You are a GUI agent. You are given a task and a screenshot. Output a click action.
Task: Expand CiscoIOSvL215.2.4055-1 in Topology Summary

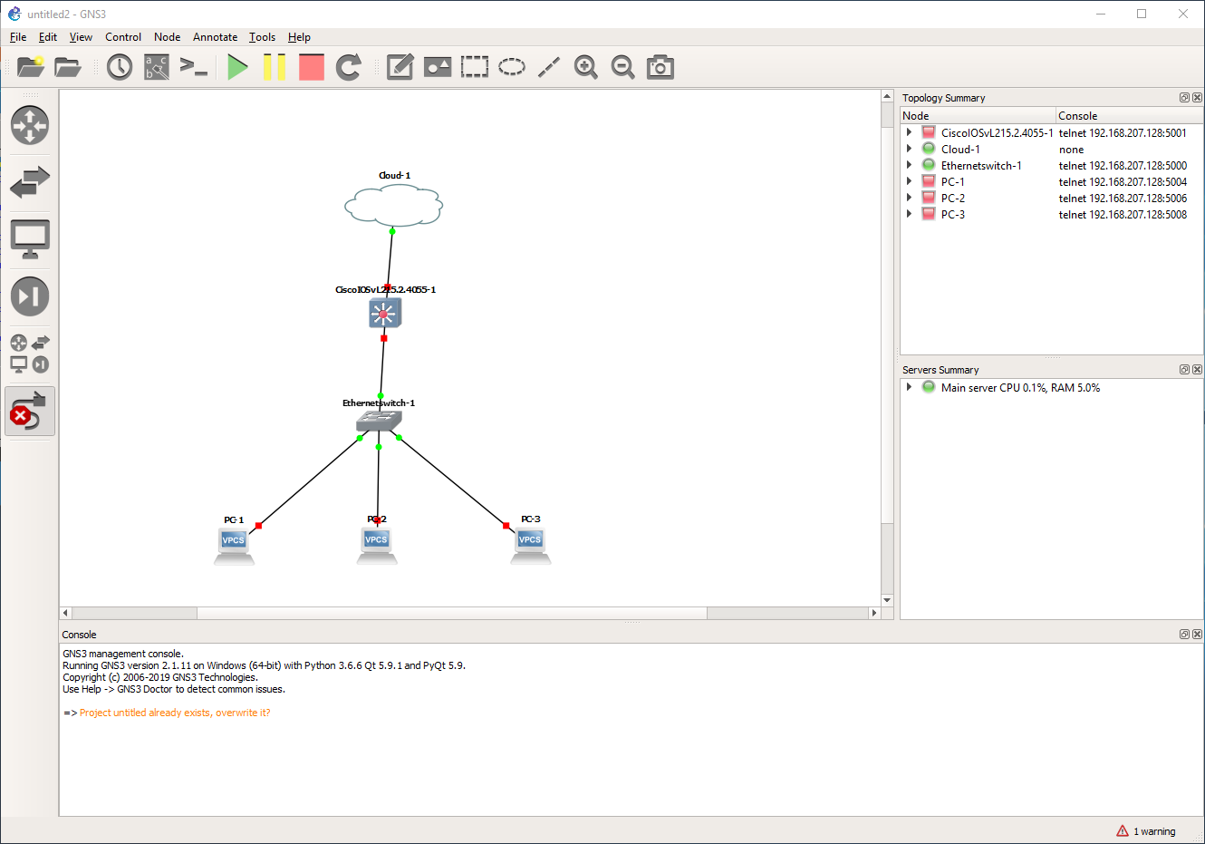(909, 132)
